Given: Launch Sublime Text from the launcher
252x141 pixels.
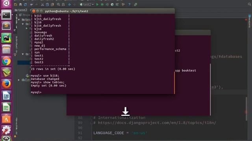Looking at the screenshot, I should point(6,26).
